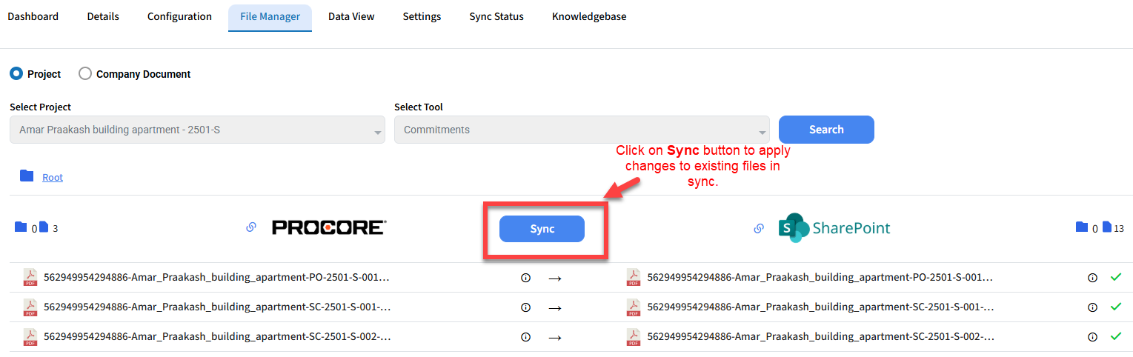Open the Root breadcrumb link

click(x=53, y=177)
